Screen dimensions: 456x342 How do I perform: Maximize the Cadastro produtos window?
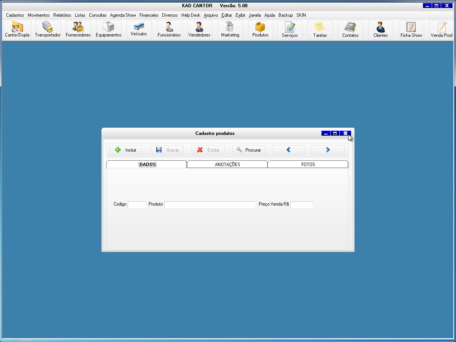tap(335, 133)
